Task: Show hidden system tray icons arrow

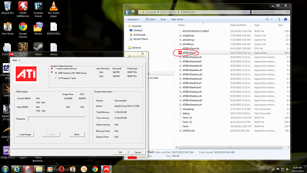Action: pos(268,169)
